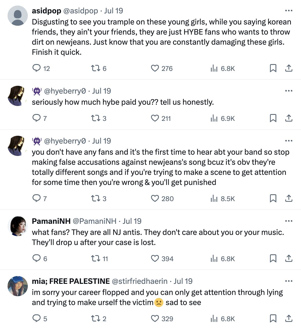This screenshot has height=329, width=301.
Task: Bookmark asidpop's tweet
Action: coord(273,68)
